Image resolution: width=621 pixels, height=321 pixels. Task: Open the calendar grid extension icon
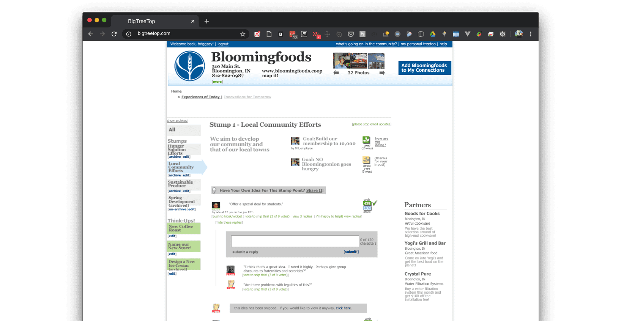click(456, 34)
